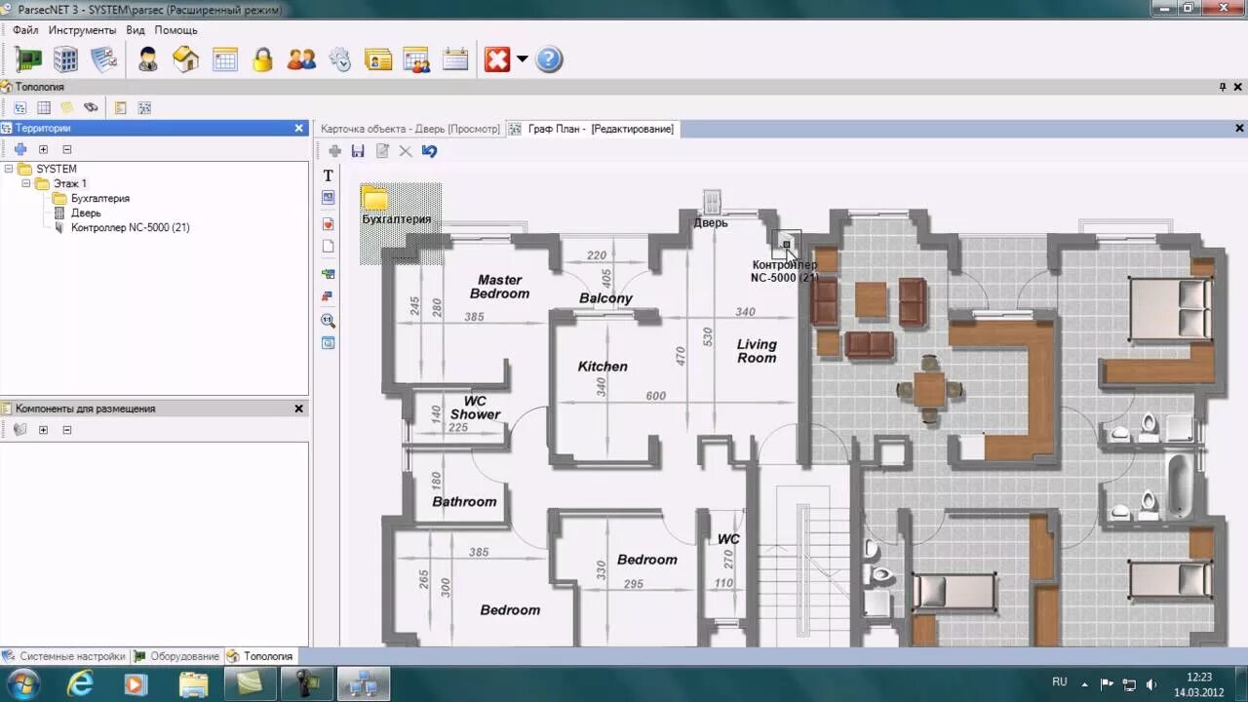Open the ID cards icon

[x=378, y=59]
